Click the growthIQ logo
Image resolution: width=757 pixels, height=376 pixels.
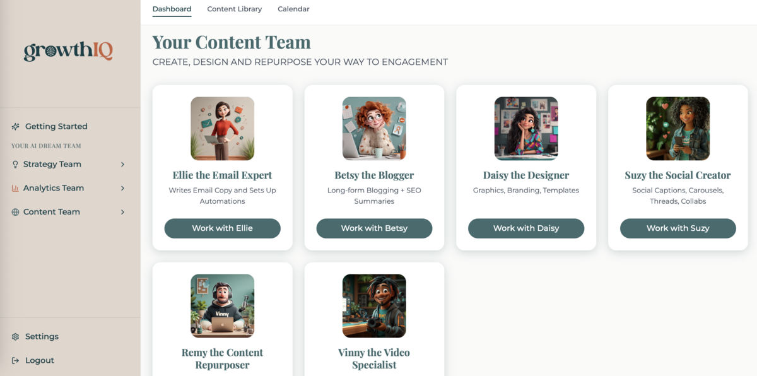point(68,50)
